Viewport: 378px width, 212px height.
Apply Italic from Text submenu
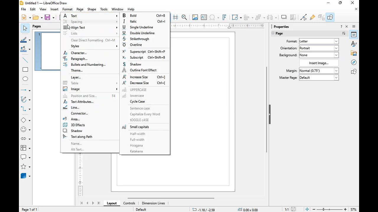coord(145,21)
